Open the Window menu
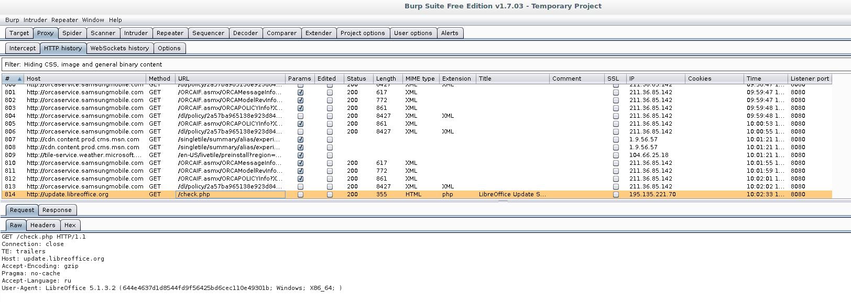The width and height of the screenshot is (851, 302). (x=93, y=20)
